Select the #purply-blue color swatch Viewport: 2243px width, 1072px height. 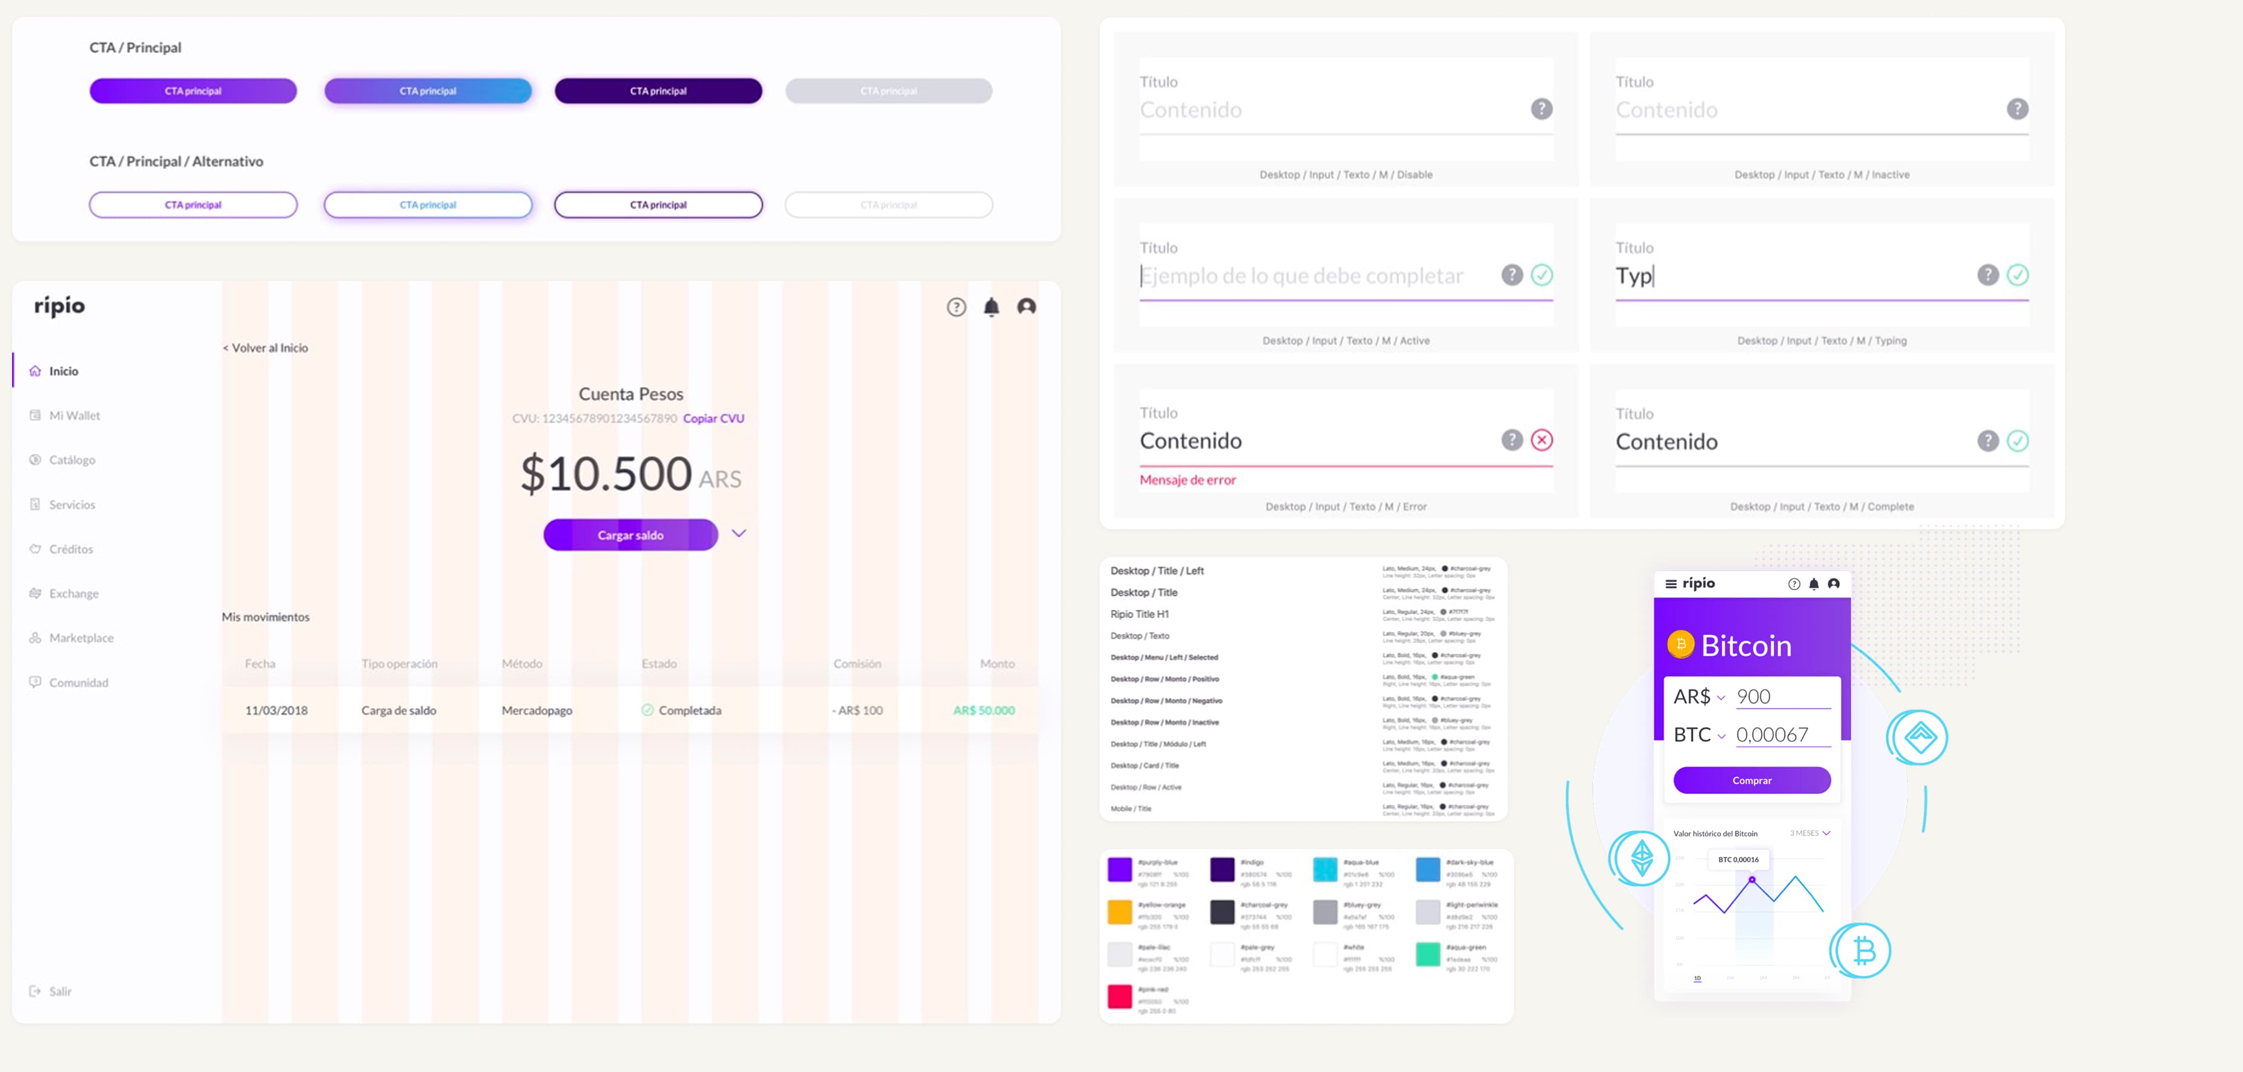(1120, 869)
